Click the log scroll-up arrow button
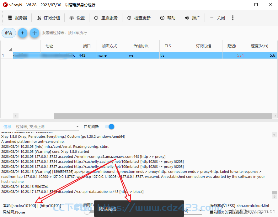The width and height of the screenshot is (278, 217). (x=274, y=135)
